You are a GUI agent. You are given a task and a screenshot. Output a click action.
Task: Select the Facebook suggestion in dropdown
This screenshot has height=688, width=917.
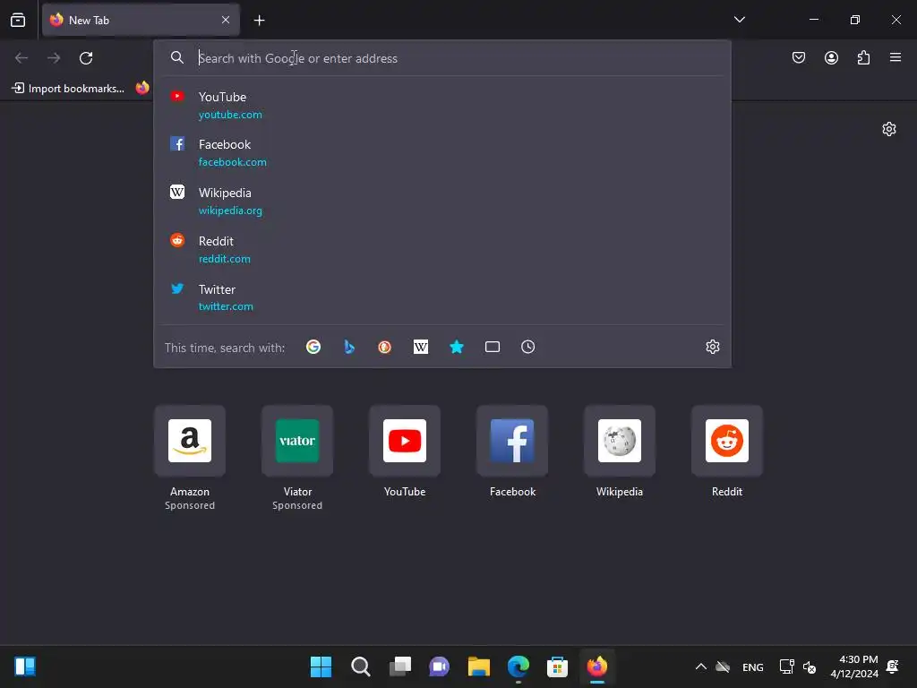442,152
